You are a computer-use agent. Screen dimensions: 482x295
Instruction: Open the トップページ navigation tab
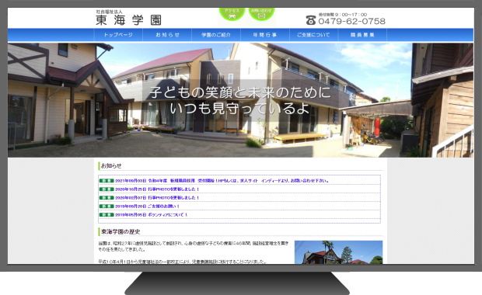coord(118,35)
